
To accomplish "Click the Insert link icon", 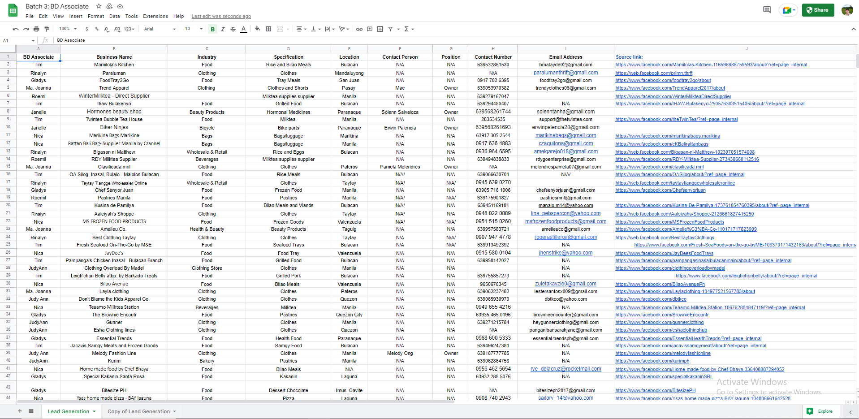I will pyautogui.click(x=359, y=29).
